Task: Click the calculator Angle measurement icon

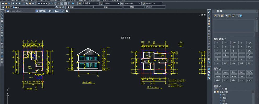Action: tap(233, 16)
